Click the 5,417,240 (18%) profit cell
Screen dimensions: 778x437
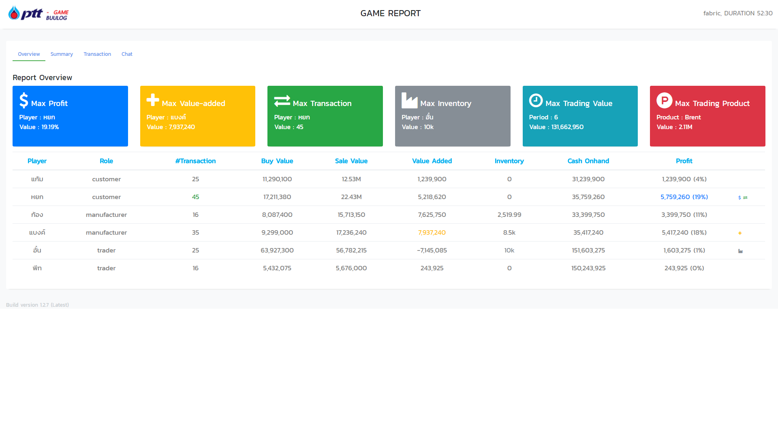pos(684,233)
